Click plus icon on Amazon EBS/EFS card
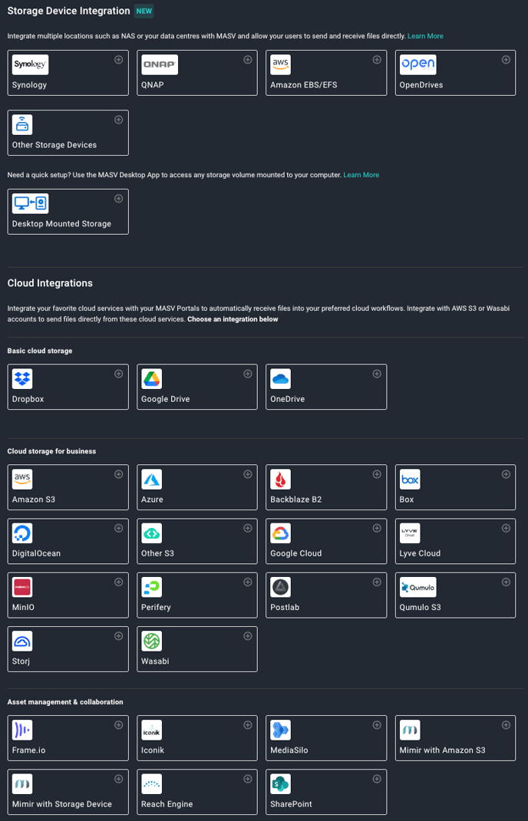528x821 pixels. click(377, 60)
